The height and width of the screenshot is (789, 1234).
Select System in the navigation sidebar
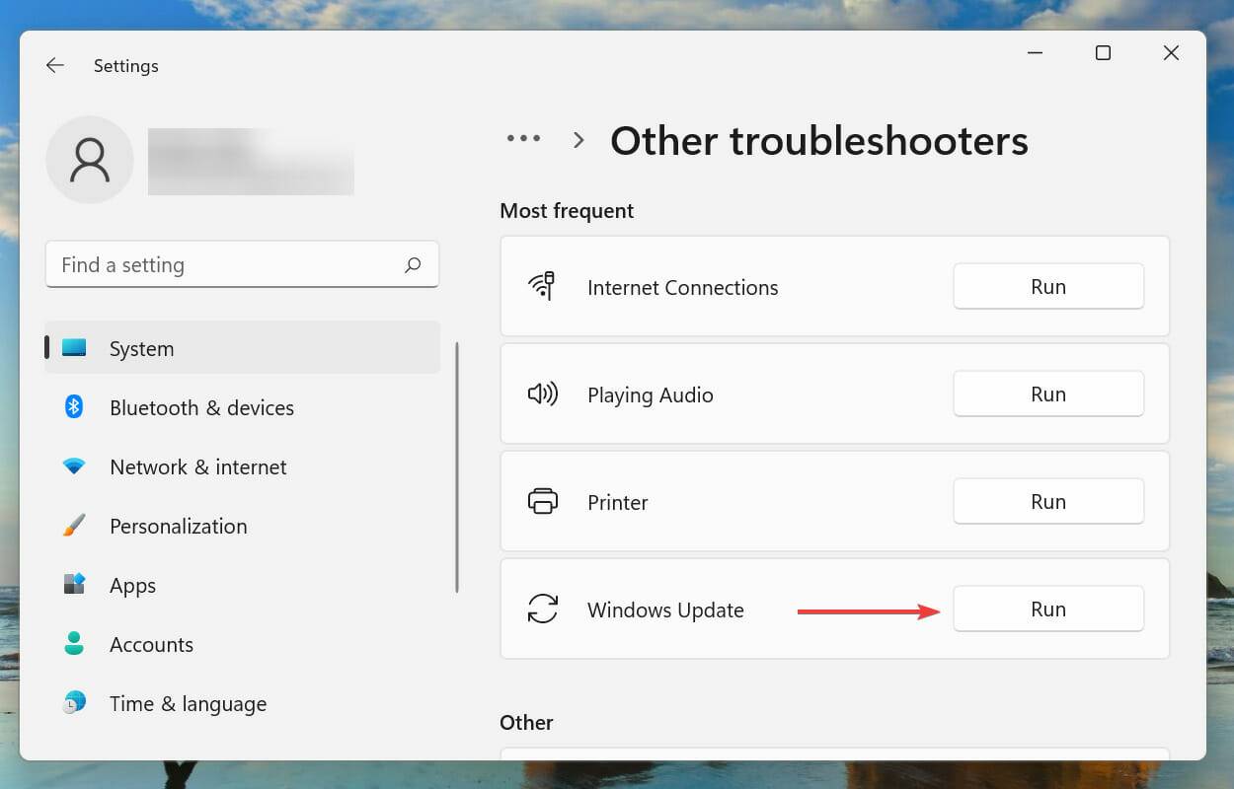pyautogui.click(x=141, y=348)
